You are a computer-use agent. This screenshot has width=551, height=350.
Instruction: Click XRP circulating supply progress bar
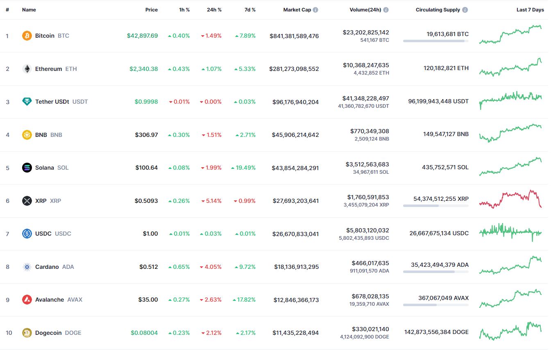(x=436, y=206)
